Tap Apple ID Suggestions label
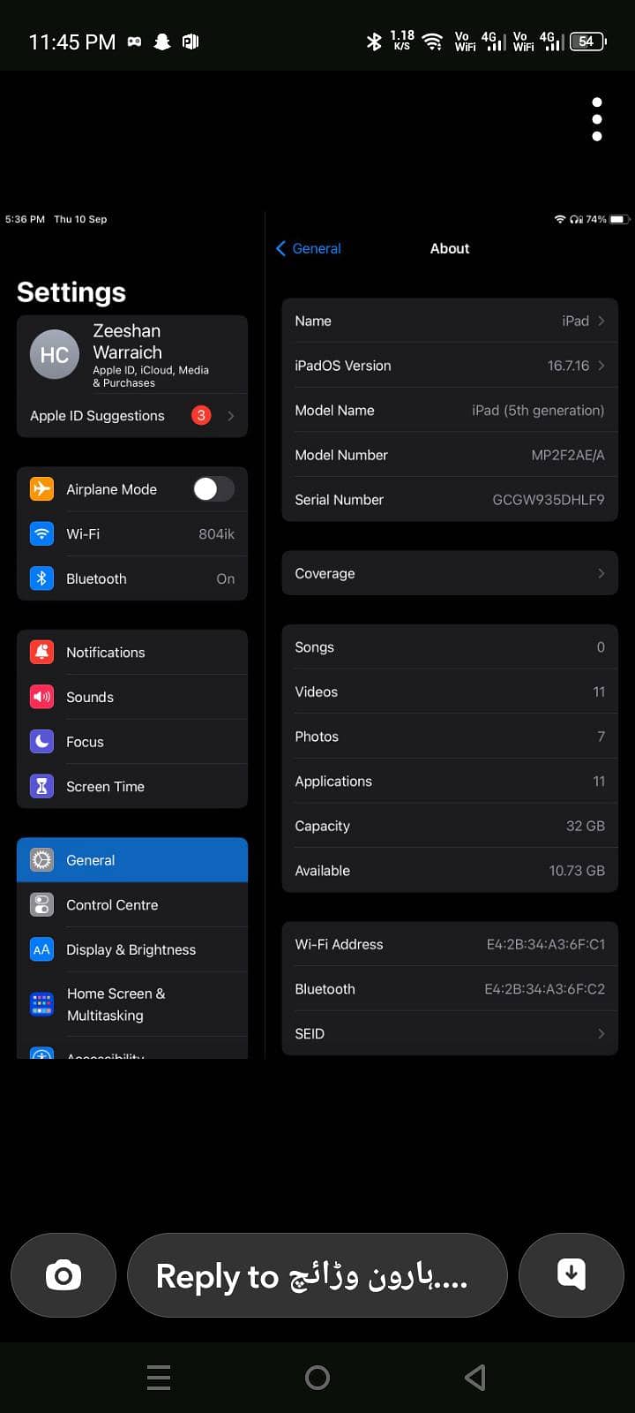The image size is (635, 1413). pos(97,415)
